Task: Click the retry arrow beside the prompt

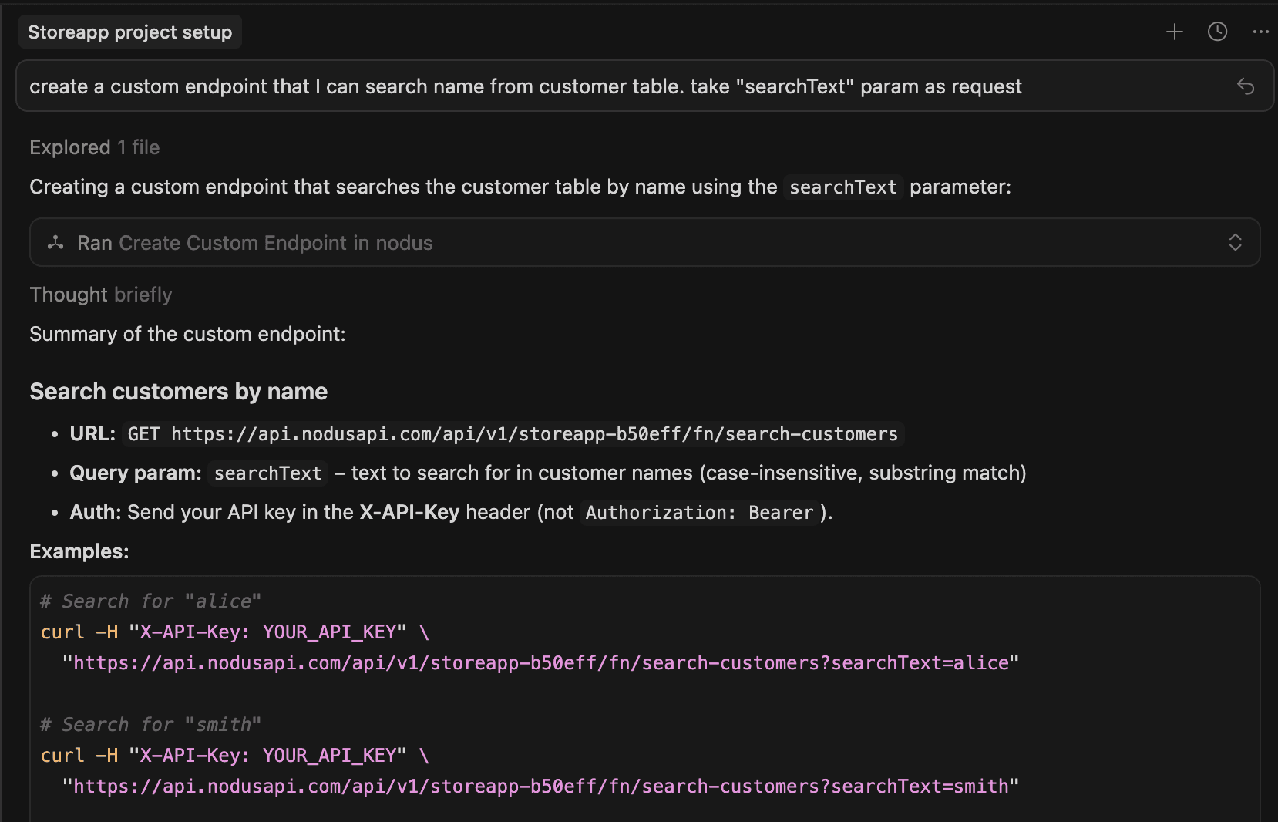Action: pyautogui.click(x=1247, y=86)
